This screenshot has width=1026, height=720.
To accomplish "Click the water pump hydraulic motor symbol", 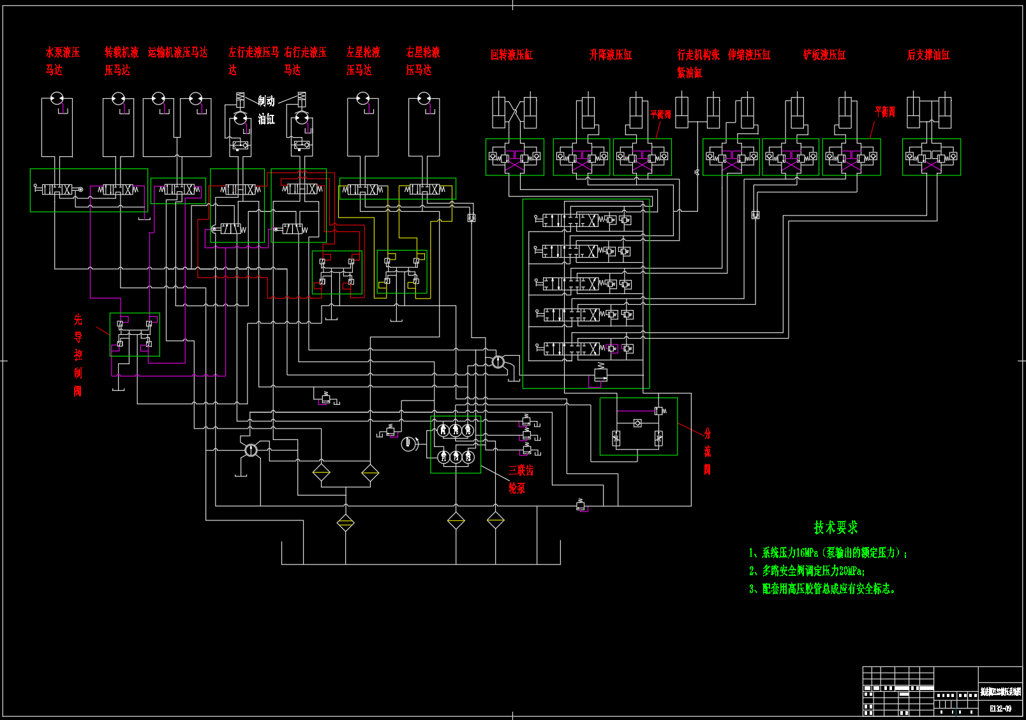I will coord(56,99).
